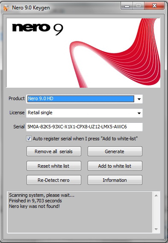This screenshot has height=243, width=168.
Task: Click the Nero 9 banner image
Action: (83, 53)
